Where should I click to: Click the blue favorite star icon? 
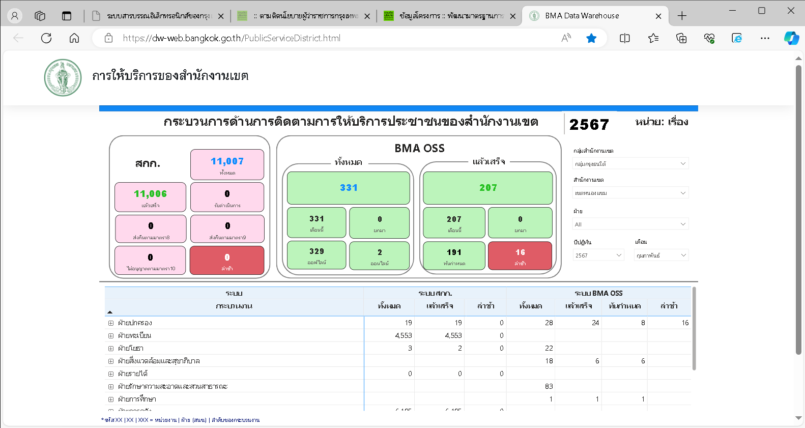coord(591,38)
